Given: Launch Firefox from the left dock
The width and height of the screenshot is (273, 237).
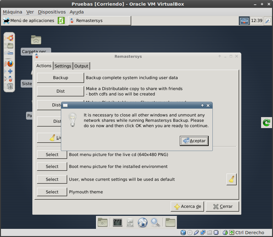Looking at the screenshot, I should click(10, 63).
